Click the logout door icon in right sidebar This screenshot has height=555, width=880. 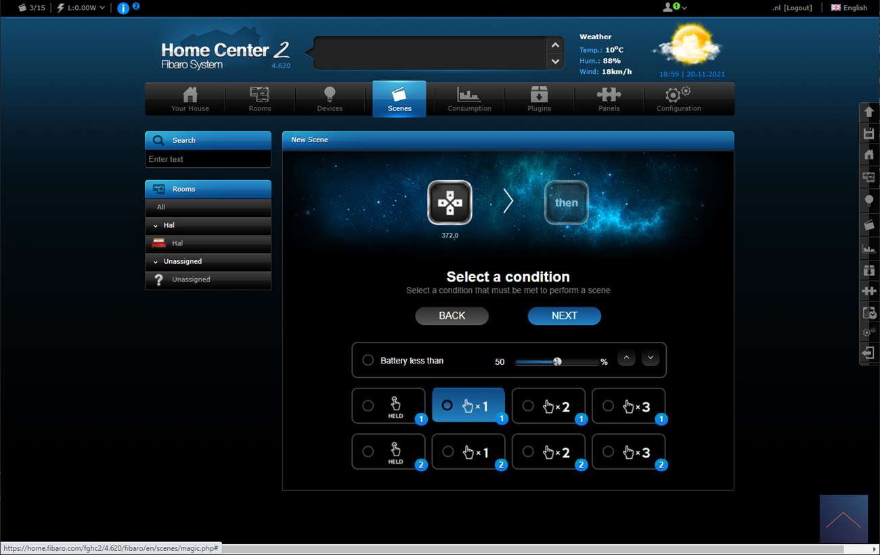(x=868, y=353)
